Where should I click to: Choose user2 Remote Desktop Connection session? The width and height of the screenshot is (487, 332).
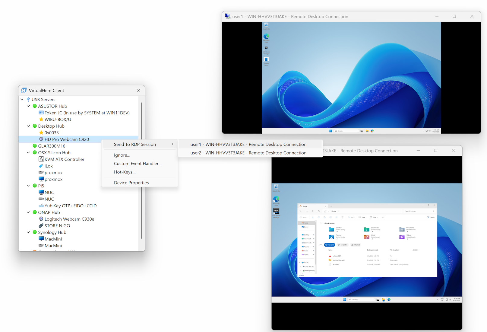248,153
